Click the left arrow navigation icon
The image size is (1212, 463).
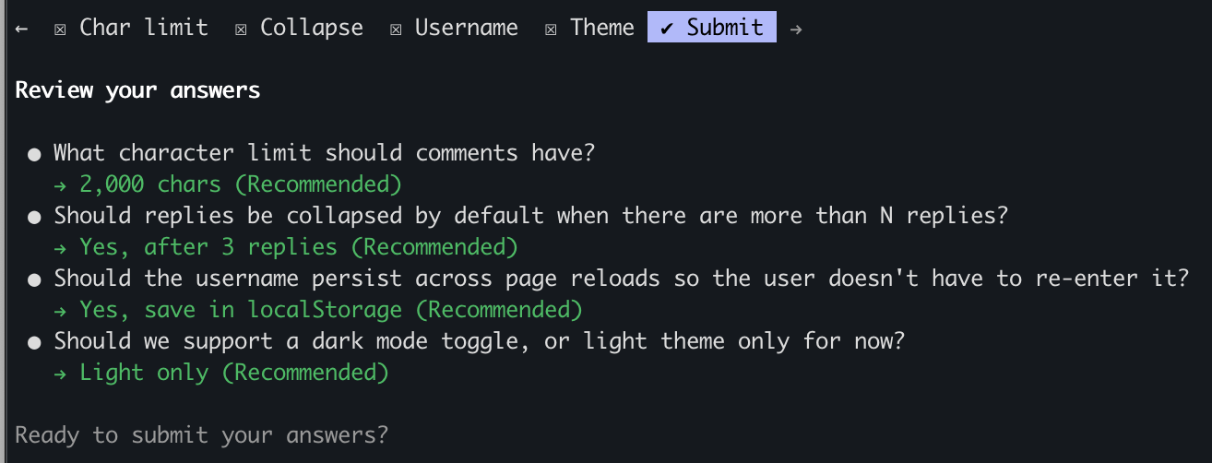(22, 29)
